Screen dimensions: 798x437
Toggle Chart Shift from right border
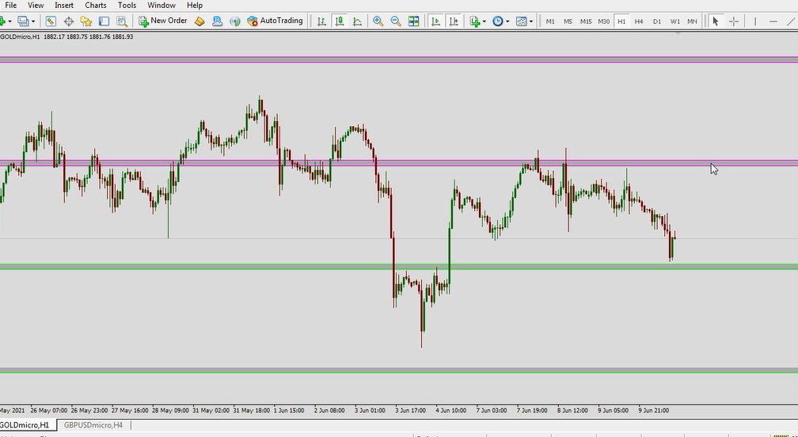tap(454, 21)
